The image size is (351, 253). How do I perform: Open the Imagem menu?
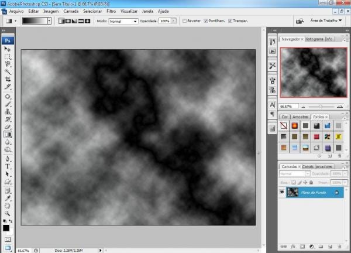point(51,11)
